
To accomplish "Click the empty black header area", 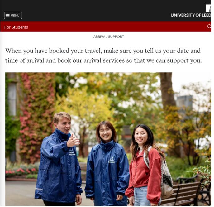I will 96,10.
